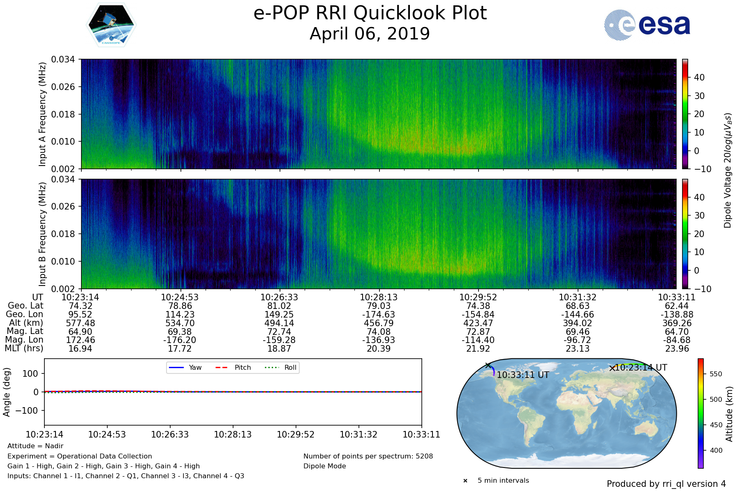Click inside the Input A frequency spectrogram

pyautogui.click(x=378, y=114)
